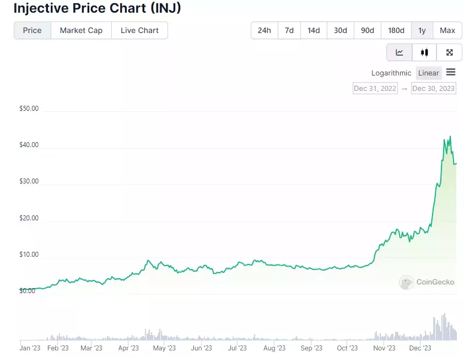Show the 7d price range
The image size is (464, 357).
[x=289, y=30]
